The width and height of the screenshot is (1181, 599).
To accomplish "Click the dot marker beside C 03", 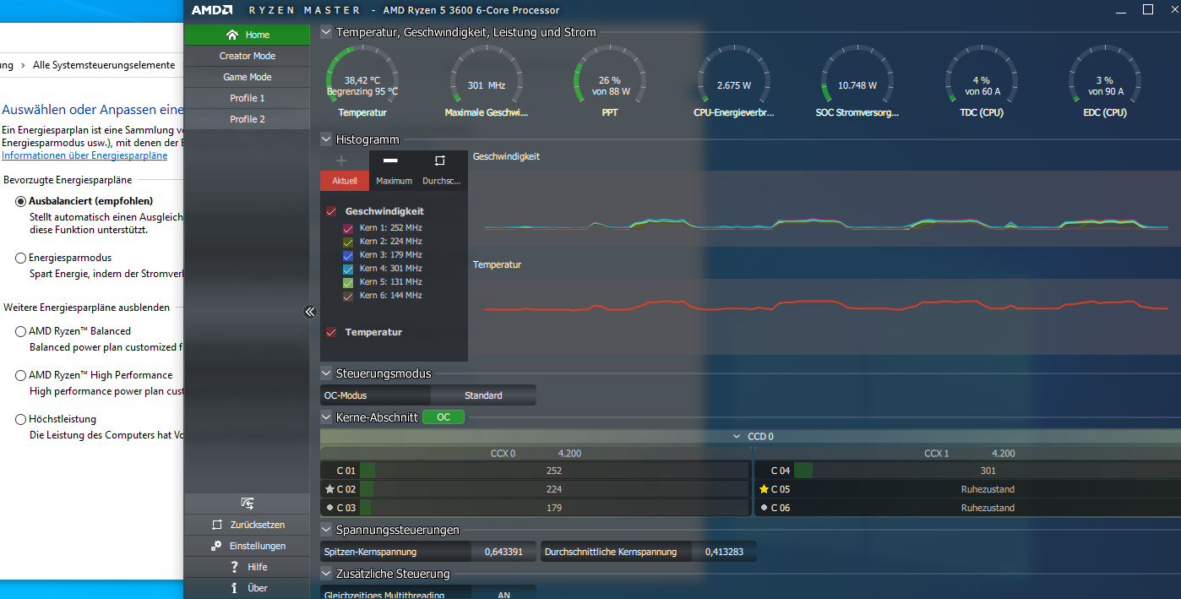I will click(329, 508).
